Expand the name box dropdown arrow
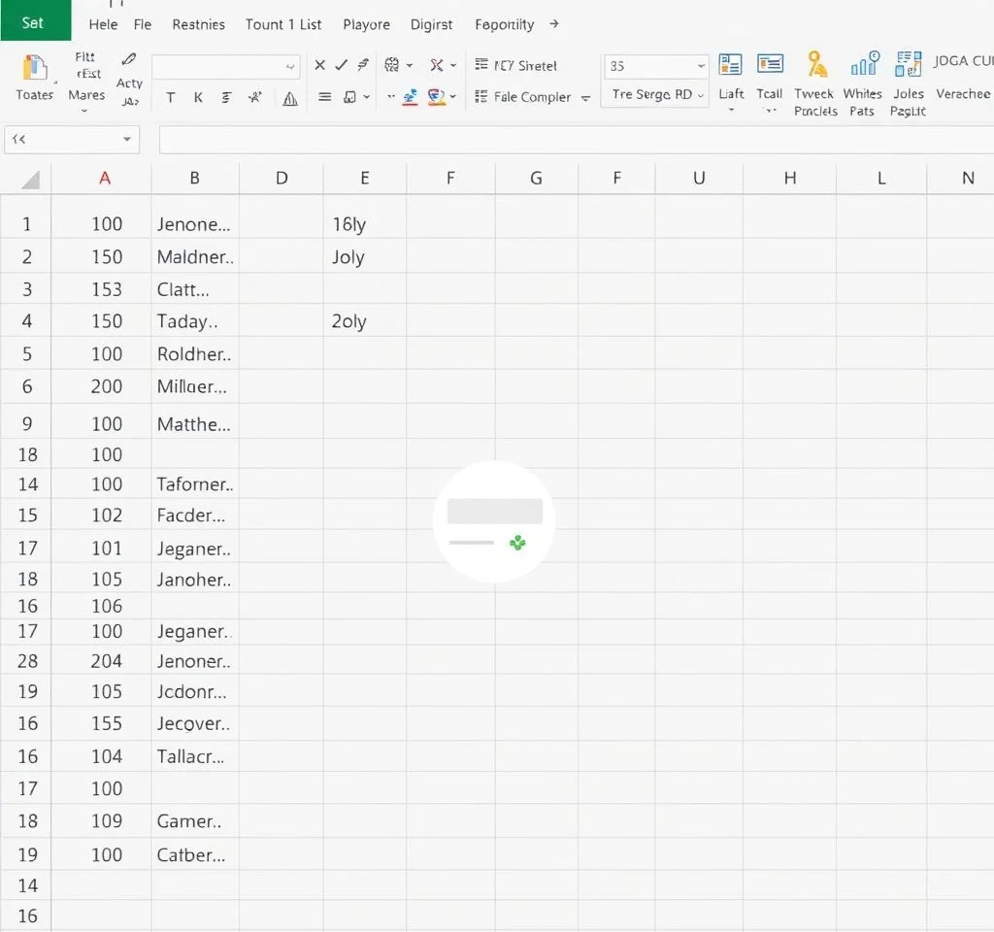Screen dimensions: 994x932 coord(126,140)
